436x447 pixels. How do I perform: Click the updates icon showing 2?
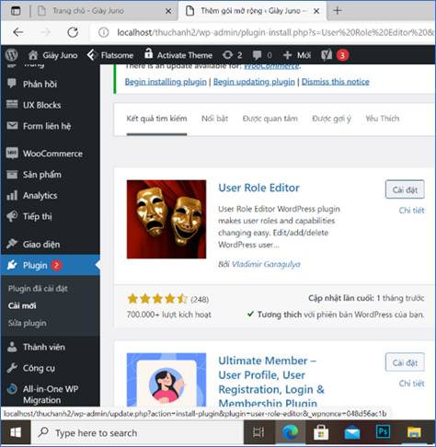233,55
